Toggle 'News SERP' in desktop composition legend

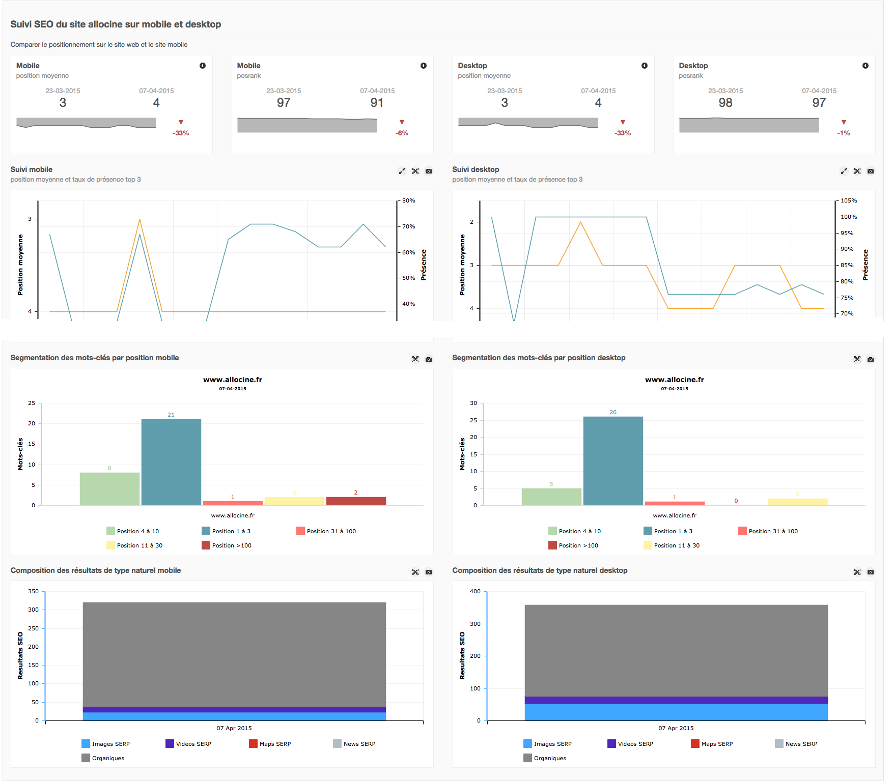point(796,744)
